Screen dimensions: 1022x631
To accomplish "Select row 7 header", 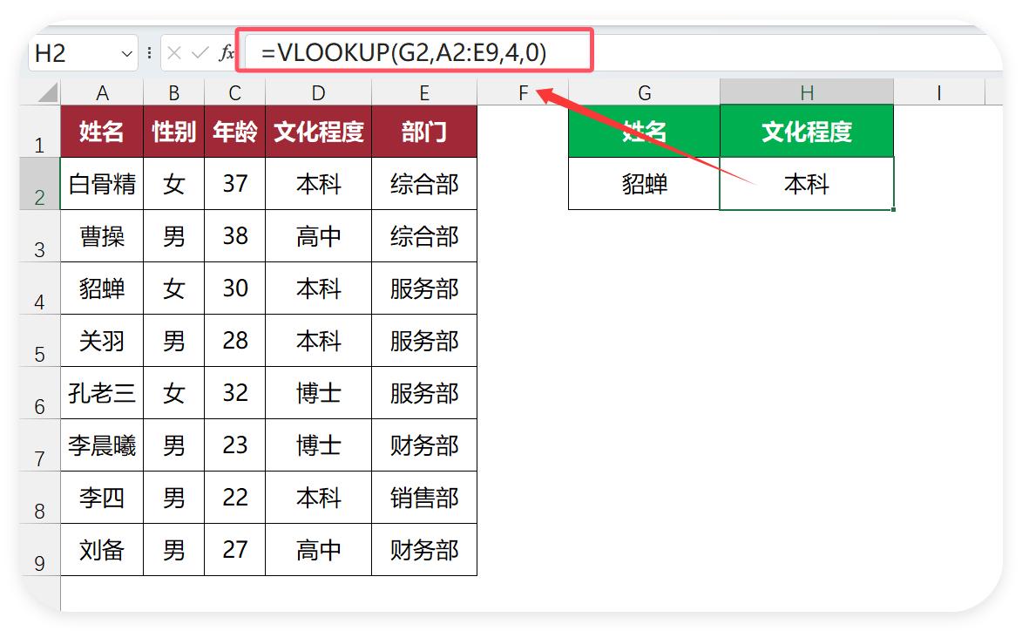I will pos(40,444).
